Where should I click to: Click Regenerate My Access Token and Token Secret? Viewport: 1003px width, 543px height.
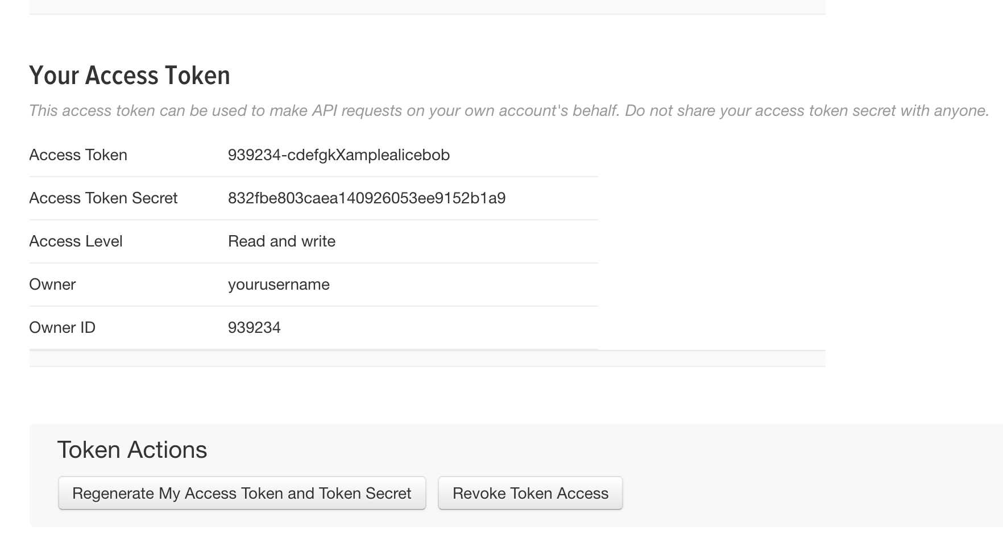[x=242, y=493]
